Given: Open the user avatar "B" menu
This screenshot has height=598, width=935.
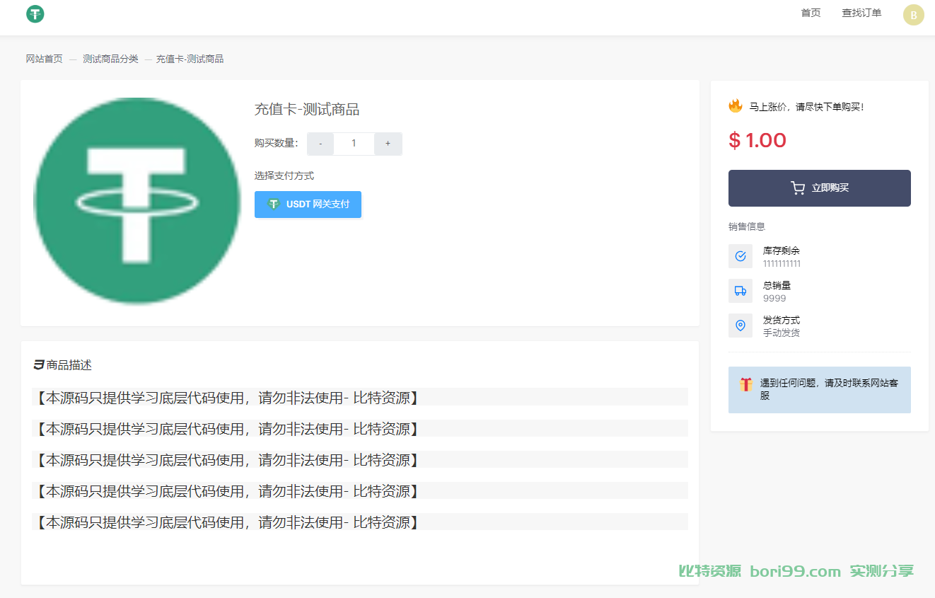Looking at the screenshot, I should 914,14.
